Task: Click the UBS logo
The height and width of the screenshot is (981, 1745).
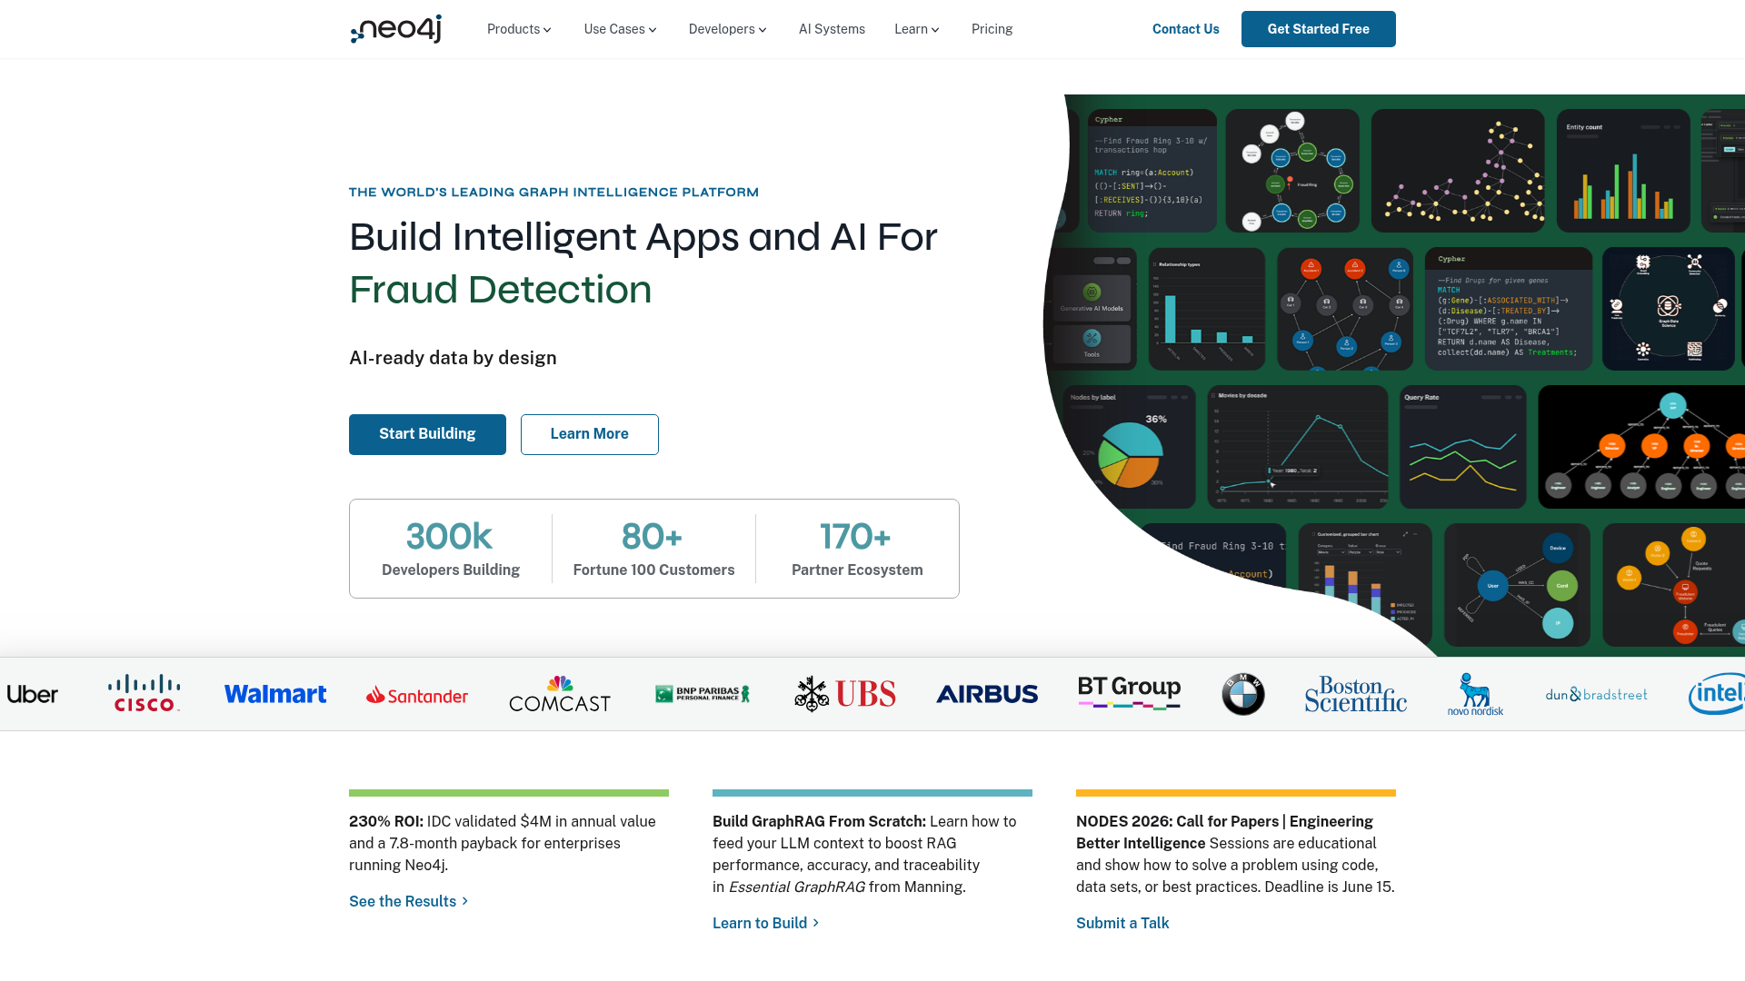Action: [844, 694]
